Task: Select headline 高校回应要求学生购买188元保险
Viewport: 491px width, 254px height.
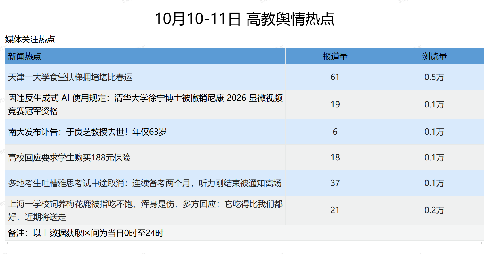Action: pos(69,158)
